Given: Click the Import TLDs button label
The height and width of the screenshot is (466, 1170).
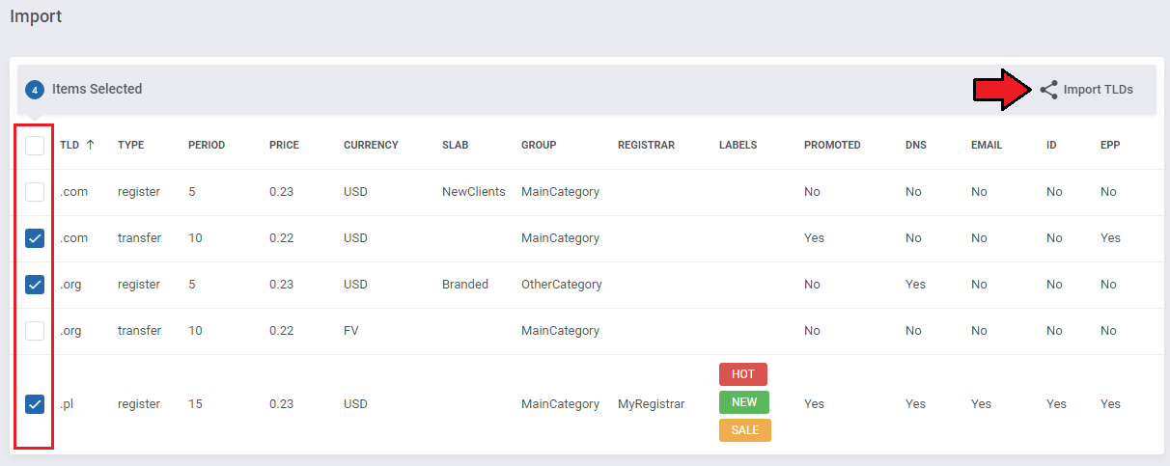Looking at the screenshot, I should click(1099, 90).
